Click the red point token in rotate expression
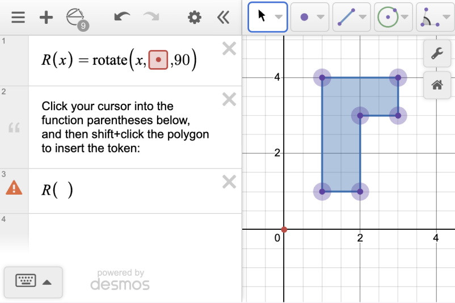The height and width of the screenshot is (303, 455). click(158, 60)
